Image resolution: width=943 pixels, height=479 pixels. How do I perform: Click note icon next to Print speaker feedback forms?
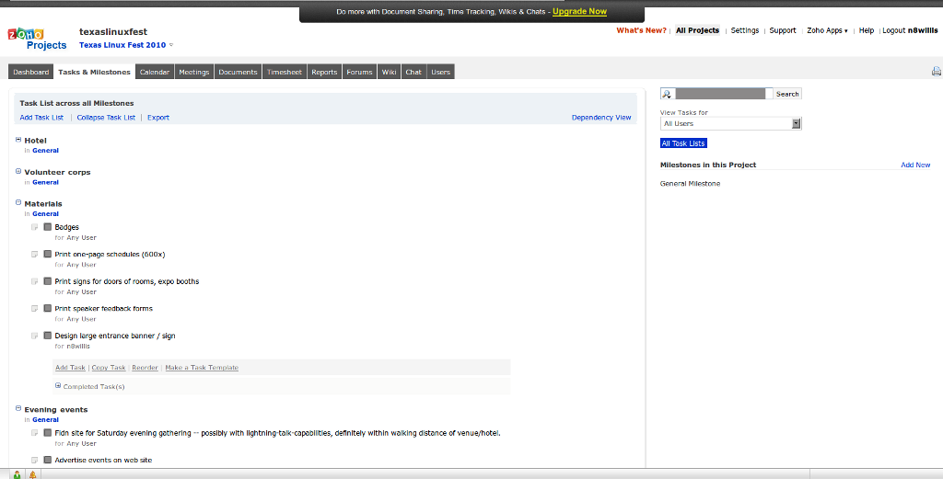coord(35,309)
